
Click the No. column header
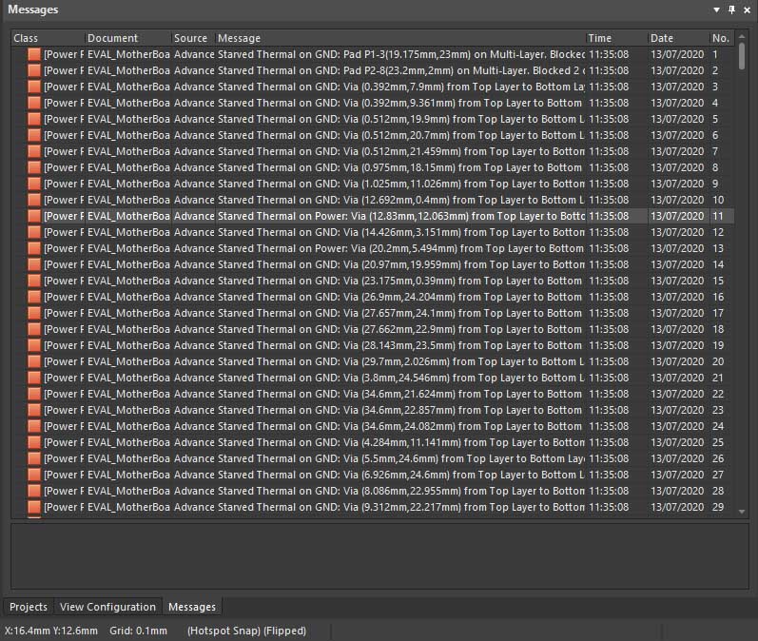[x=720, y=38]
